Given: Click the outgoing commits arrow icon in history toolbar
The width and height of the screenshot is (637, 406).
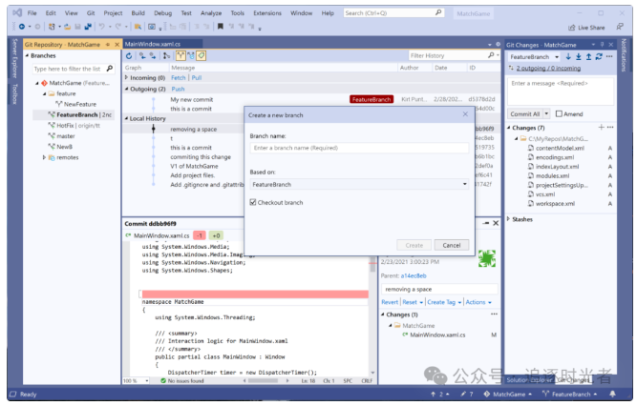Looking at the screenshot, I should pos(153,56).
